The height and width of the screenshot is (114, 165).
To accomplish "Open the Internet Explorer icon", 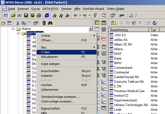I will point(47,15).
